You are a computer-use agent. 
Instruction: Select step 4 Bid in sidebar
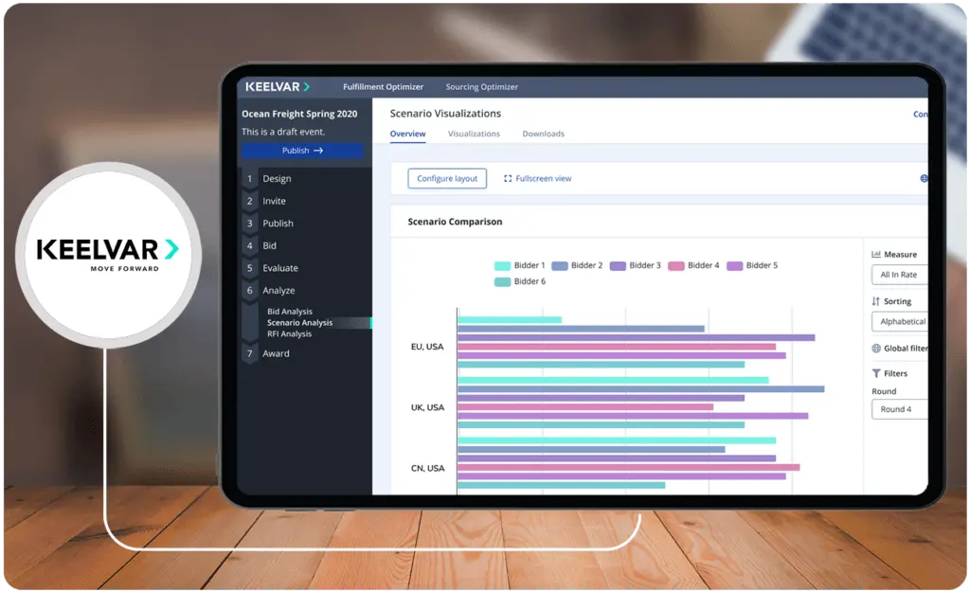tap(269, 245)
